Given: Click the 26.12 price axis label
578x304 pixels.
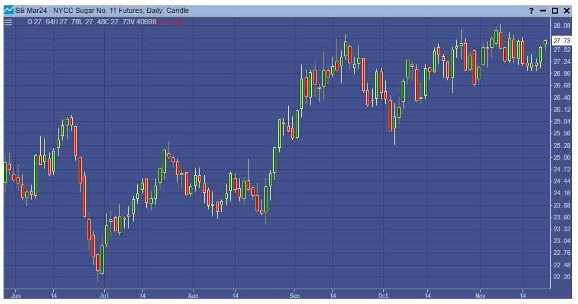Looking at the screenshot, I should point(562,109).
